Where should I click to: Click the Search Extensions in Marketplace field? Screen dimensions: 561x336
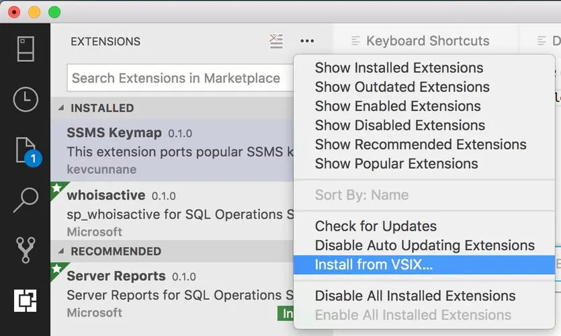pos(178,78)
